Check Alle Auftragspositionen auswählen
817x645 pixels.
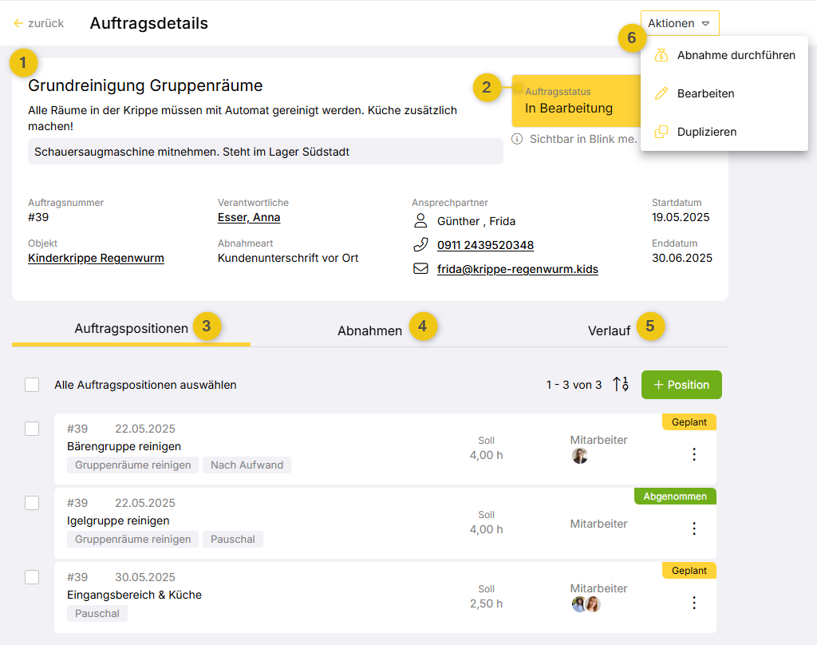point(32,385)
